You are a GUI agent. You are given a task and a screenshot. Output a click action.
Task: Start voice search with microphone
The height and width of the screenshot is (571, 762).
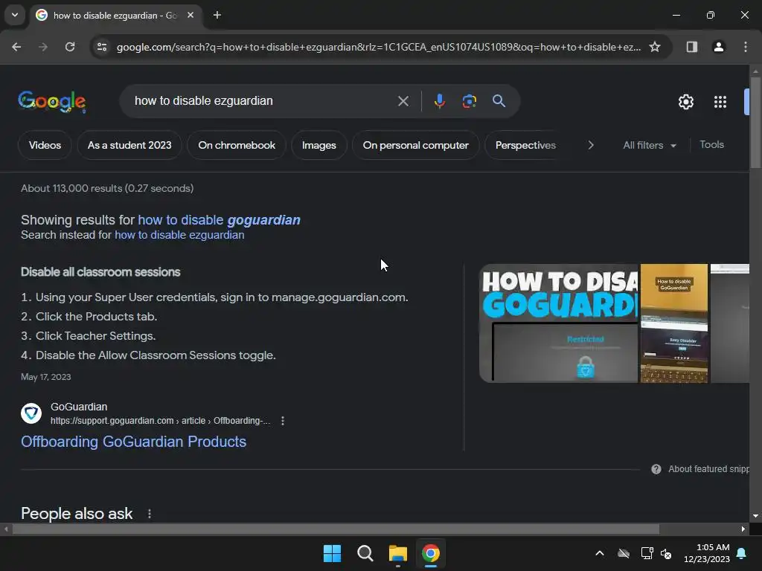coord(439,101)
